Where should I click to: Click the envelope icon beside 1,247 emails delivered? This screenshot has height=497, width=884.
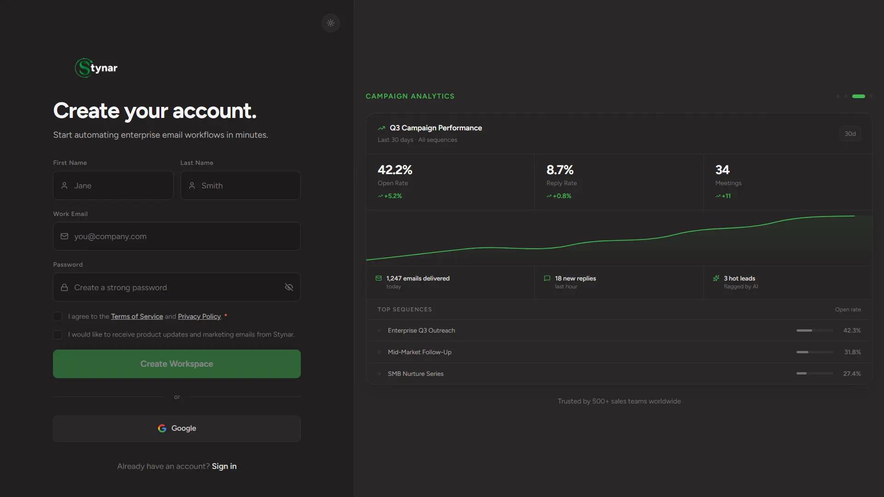[379, 278]
